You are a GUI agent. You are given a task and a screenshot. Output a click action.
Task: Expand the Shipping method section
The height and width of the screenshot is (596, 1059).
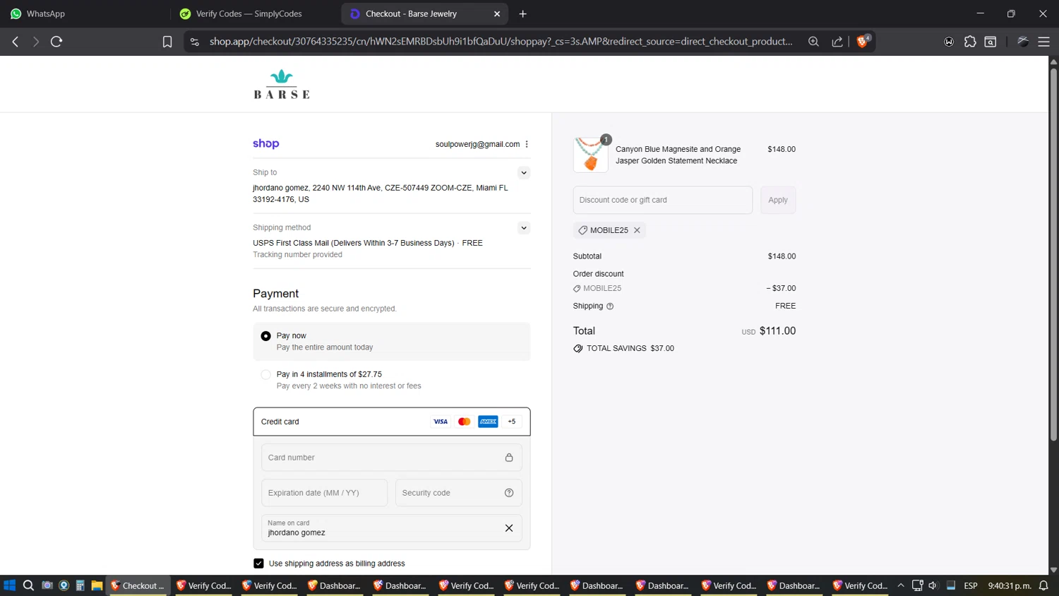tap(524, 228)
